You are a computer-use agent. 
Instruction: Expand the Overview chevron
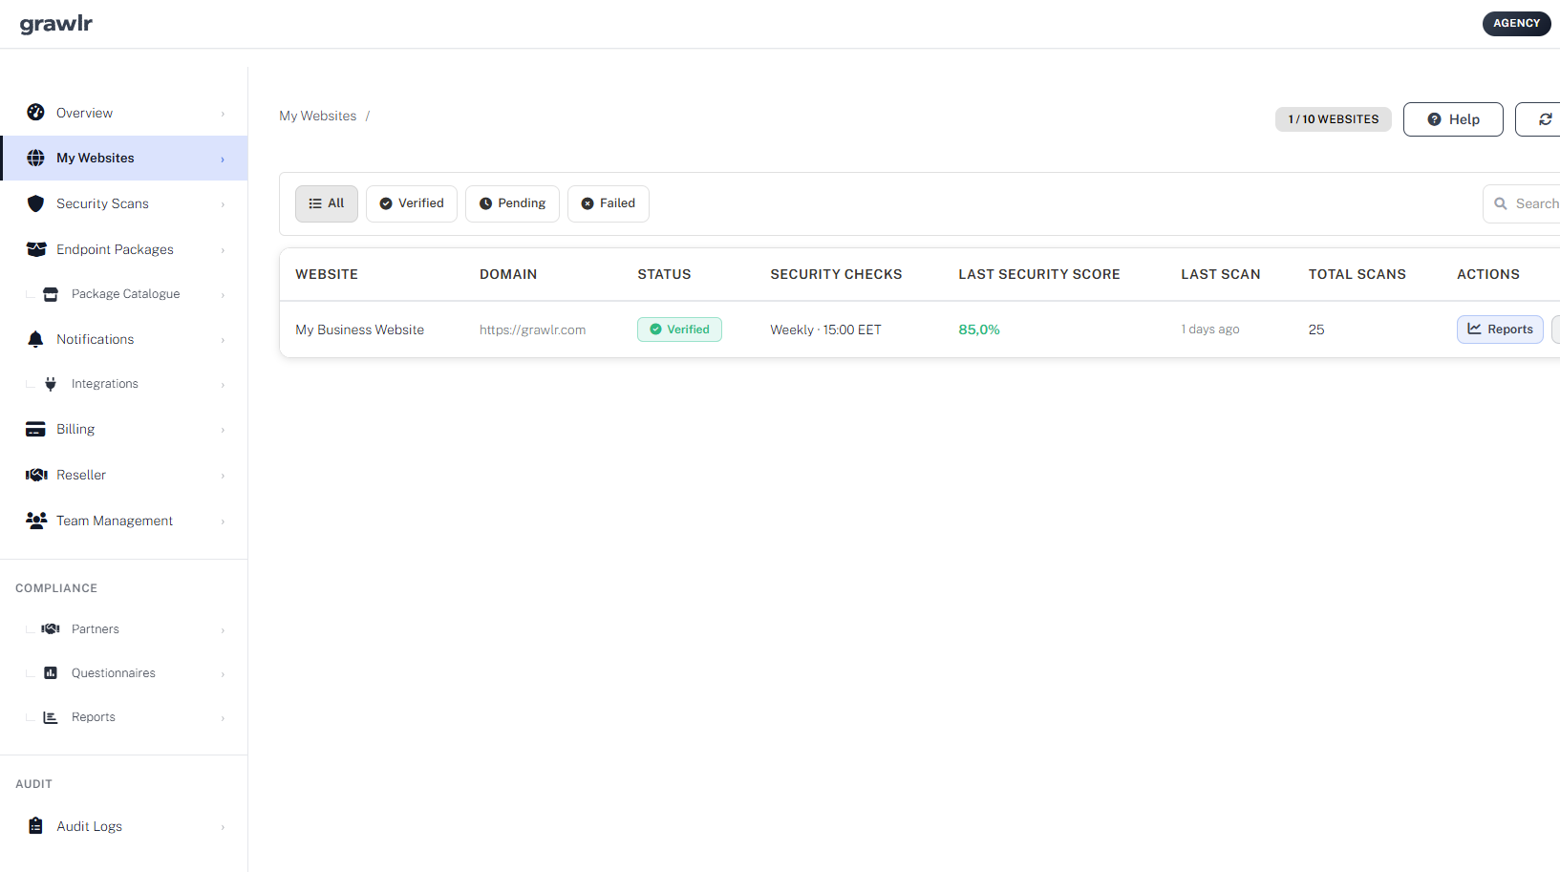[x=223, y=114]
